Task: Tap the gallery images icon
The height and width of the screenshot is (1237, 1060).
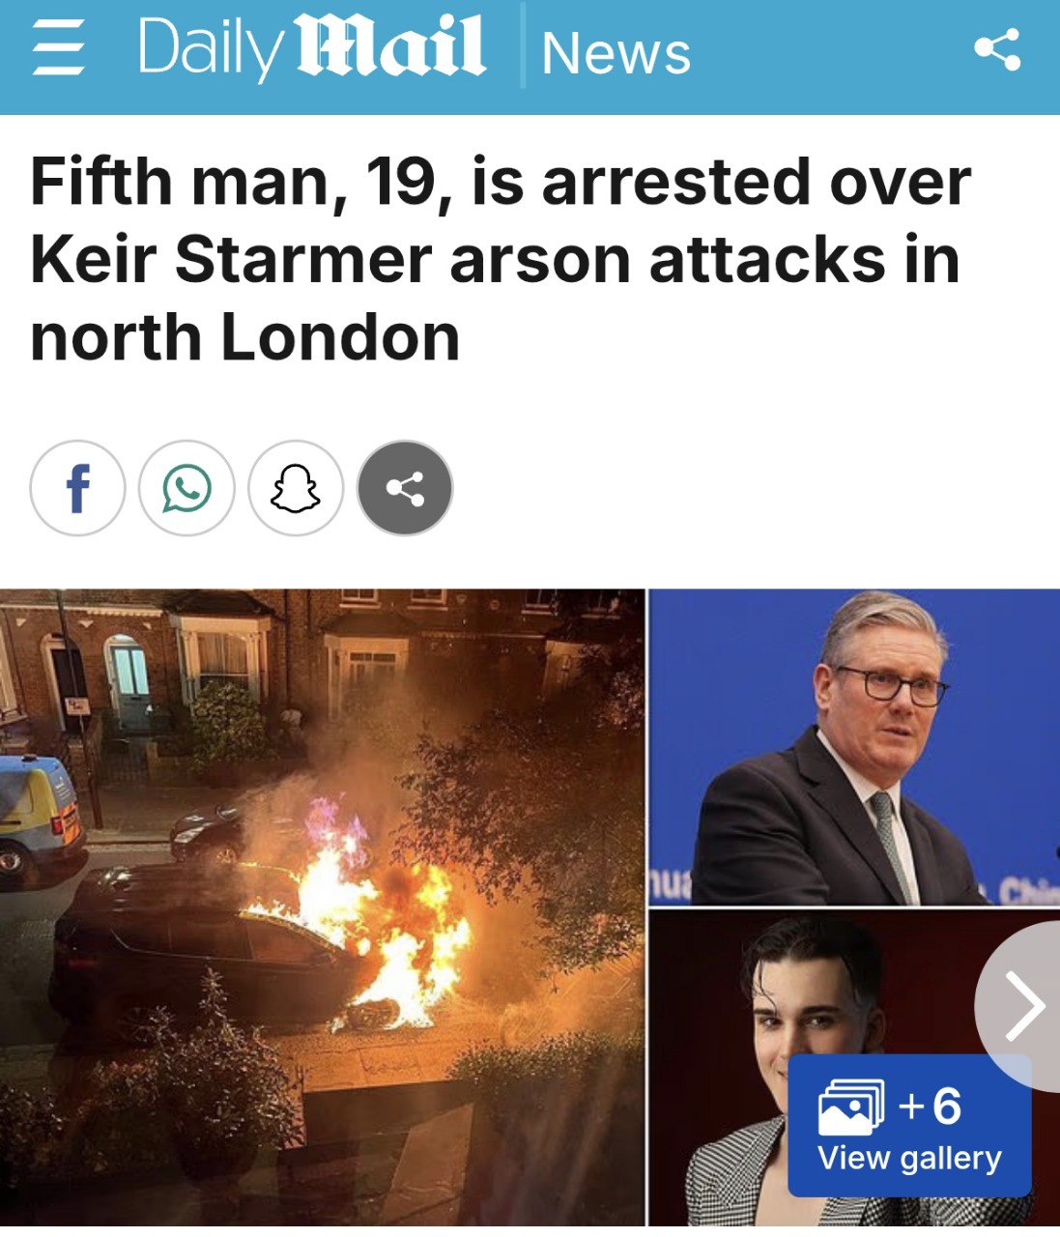Action: [x=850, y=1108]
